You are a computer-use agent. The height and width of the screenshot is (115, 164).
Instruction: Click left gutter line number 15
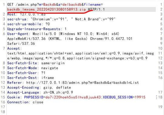3,97
